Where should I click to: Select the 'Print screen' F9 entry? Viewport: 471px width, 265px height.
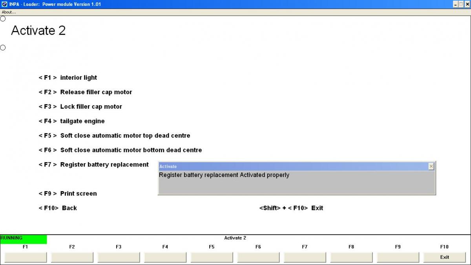pos(68,194)
